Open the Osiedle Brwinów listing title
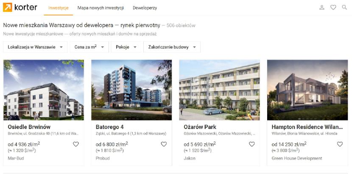 (x=29, y=127)
